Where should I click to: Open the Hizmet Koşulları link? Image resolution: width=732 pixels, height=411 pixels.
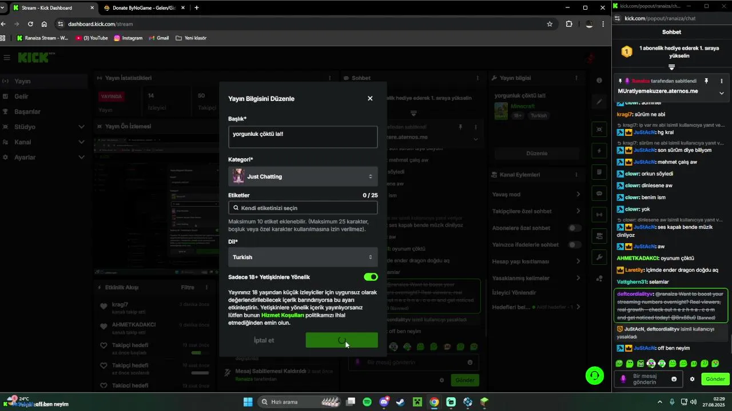283,315
